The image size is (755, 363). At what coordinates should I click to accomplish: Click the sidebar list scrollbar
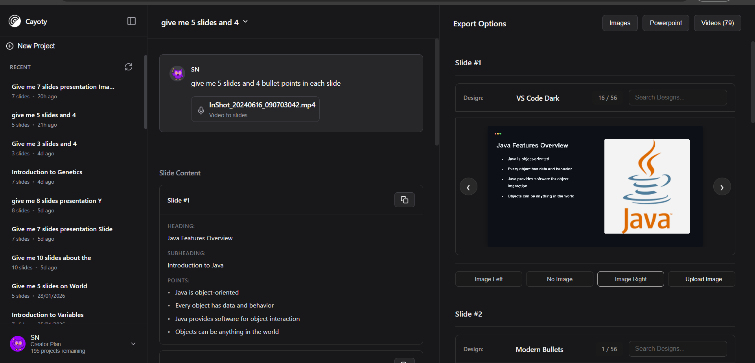tap(145, 92)
